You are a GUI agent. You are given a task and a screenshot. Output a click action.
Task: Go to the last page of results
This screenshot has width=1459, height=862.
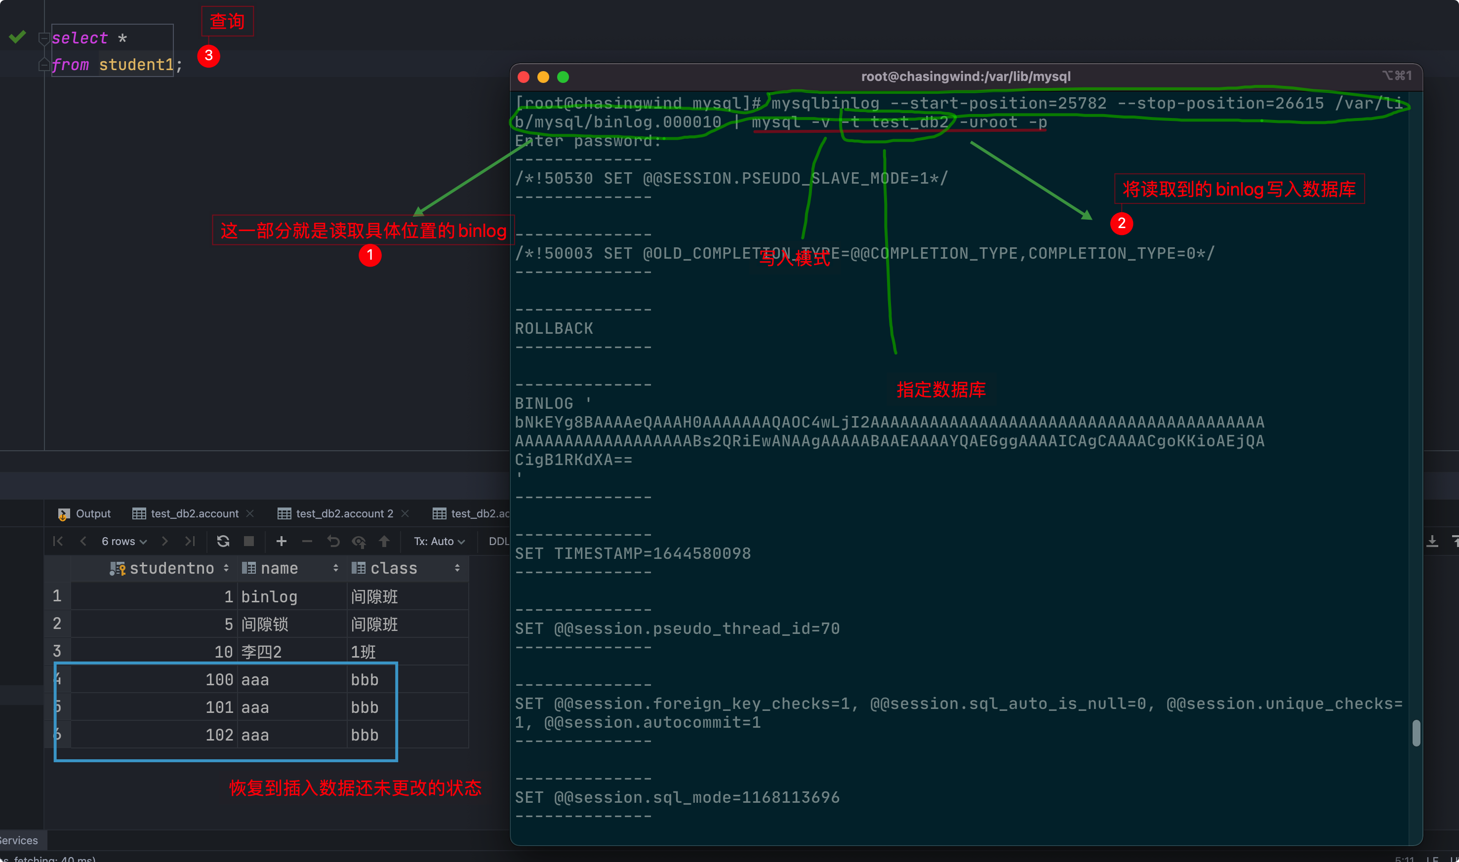tap(190, 542)
